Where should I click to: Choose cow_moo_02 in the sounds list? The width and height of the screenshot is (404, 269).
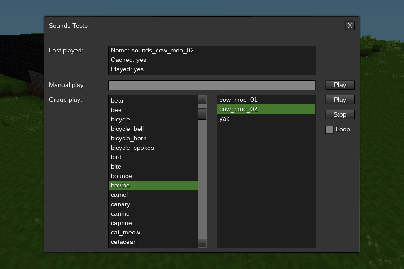(x=266, y=109)
